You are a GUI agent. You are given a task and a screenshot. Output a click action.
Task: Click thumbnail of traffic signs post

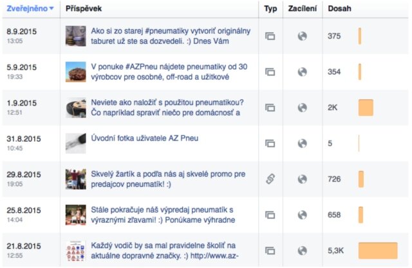click(75, 251)
